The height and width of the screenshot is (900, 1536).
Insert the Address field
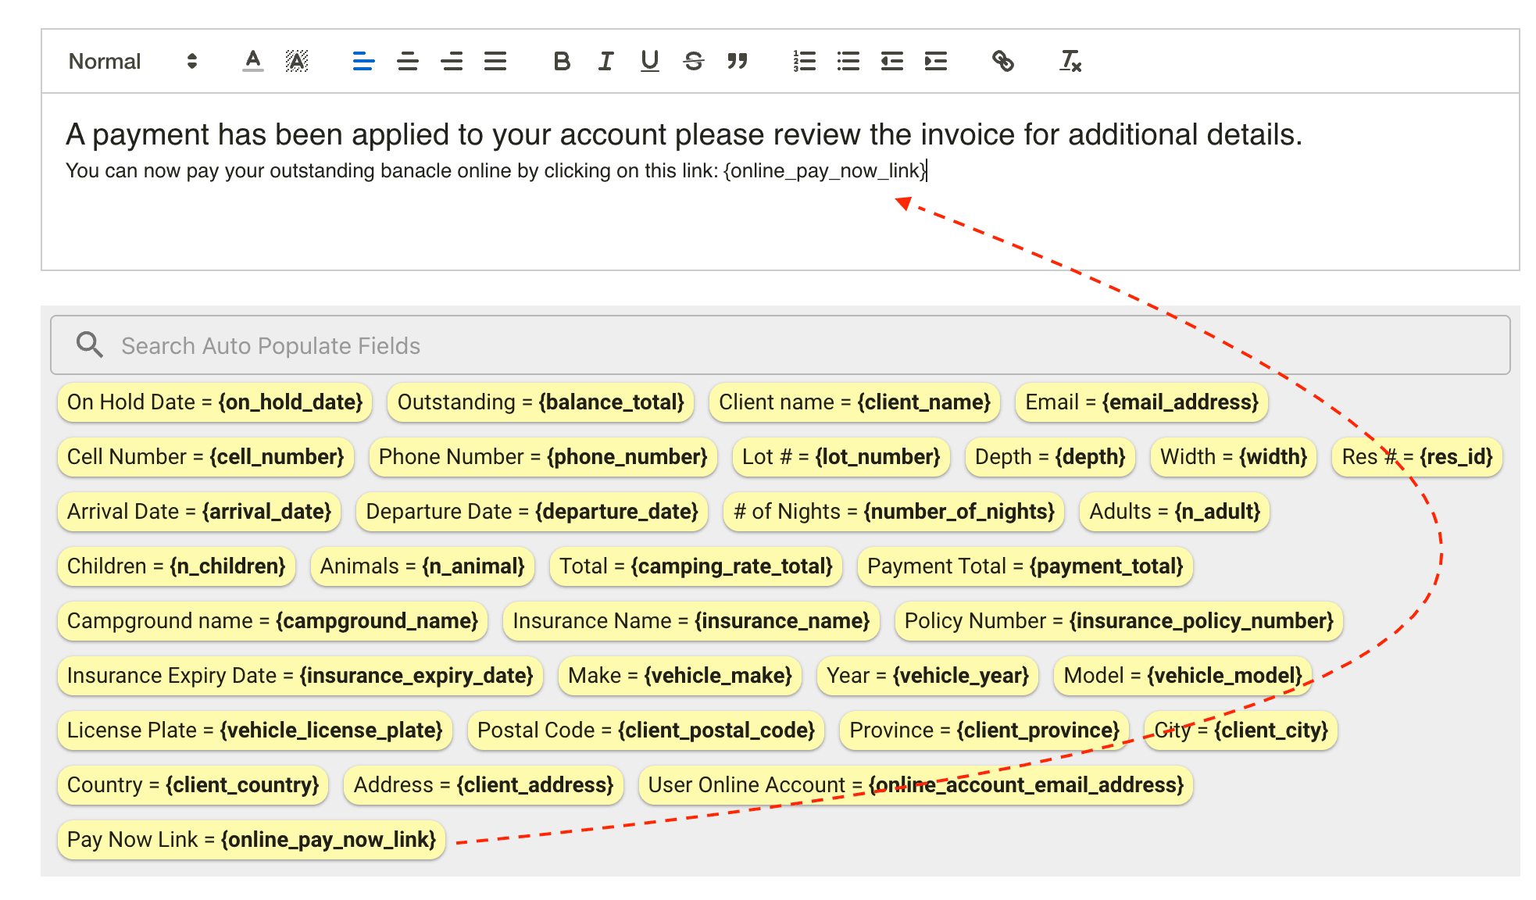484,785
